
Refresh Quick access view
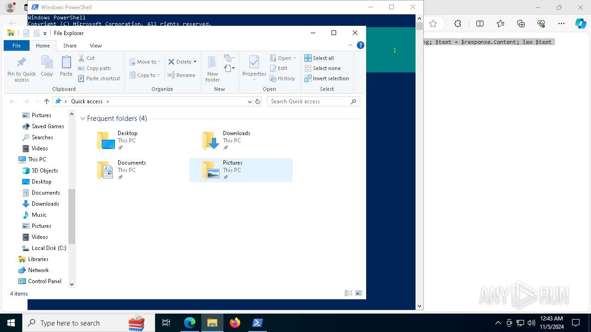click(x=258, y=101)
